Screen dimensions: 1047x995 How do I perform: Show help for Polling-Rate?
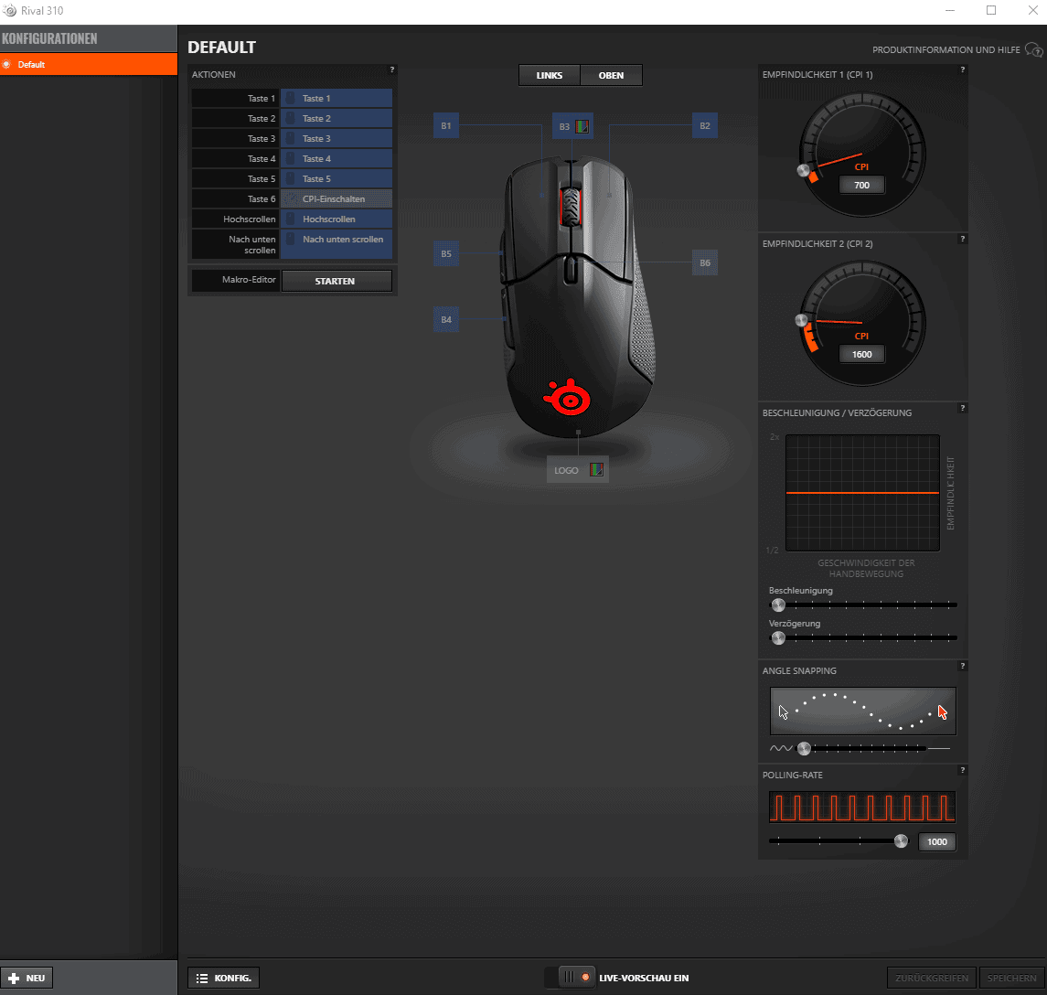point(962,770)
